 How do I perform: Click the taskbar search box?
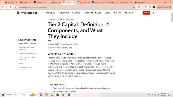point(22,95)
